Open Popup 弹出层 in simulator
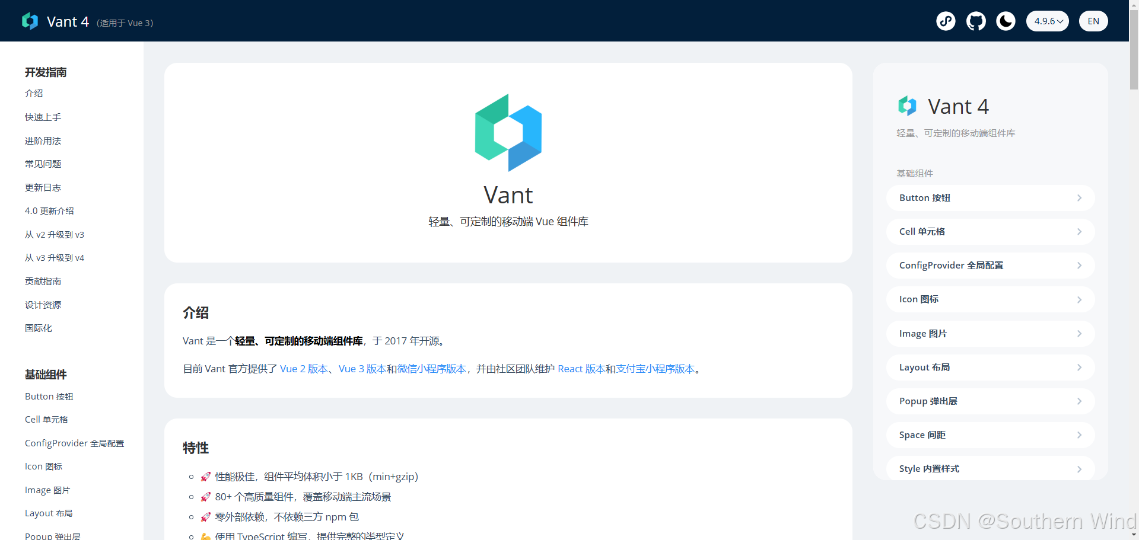Viewport: 1139px width, 540px height. (990, 401)
